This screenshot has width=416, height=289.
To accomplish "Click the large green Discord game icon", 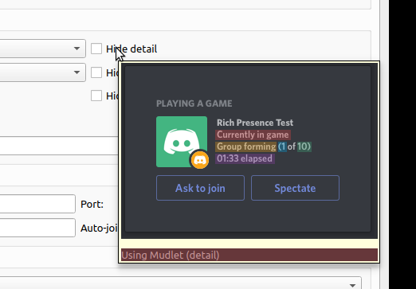I will (x=182, y=142).
